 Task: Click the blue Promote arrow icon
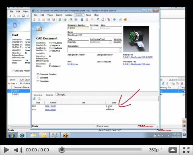coord(98,19)
